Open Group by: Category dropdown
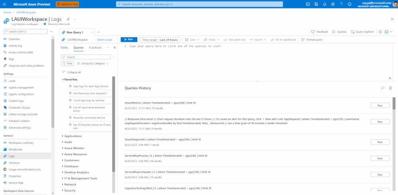398x195 pixels. point(93,64)
